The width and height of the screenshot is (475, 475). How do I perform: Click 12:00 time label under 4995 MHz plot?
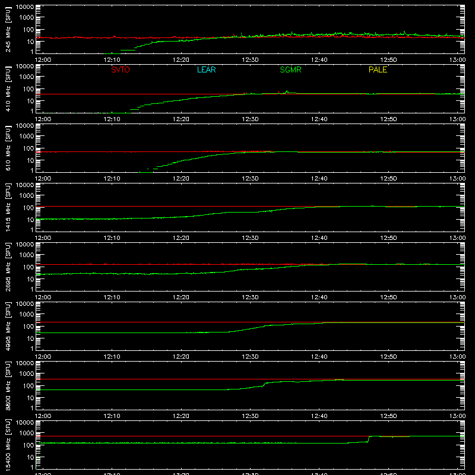tap(43, 357)
